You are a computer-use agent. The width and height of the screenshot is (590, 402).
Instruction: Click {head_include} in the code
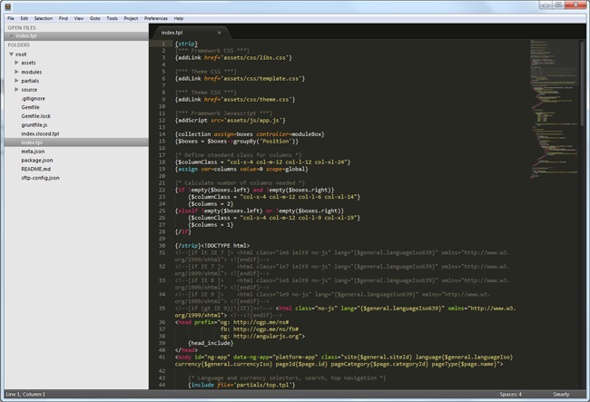[x=211, y=343]
